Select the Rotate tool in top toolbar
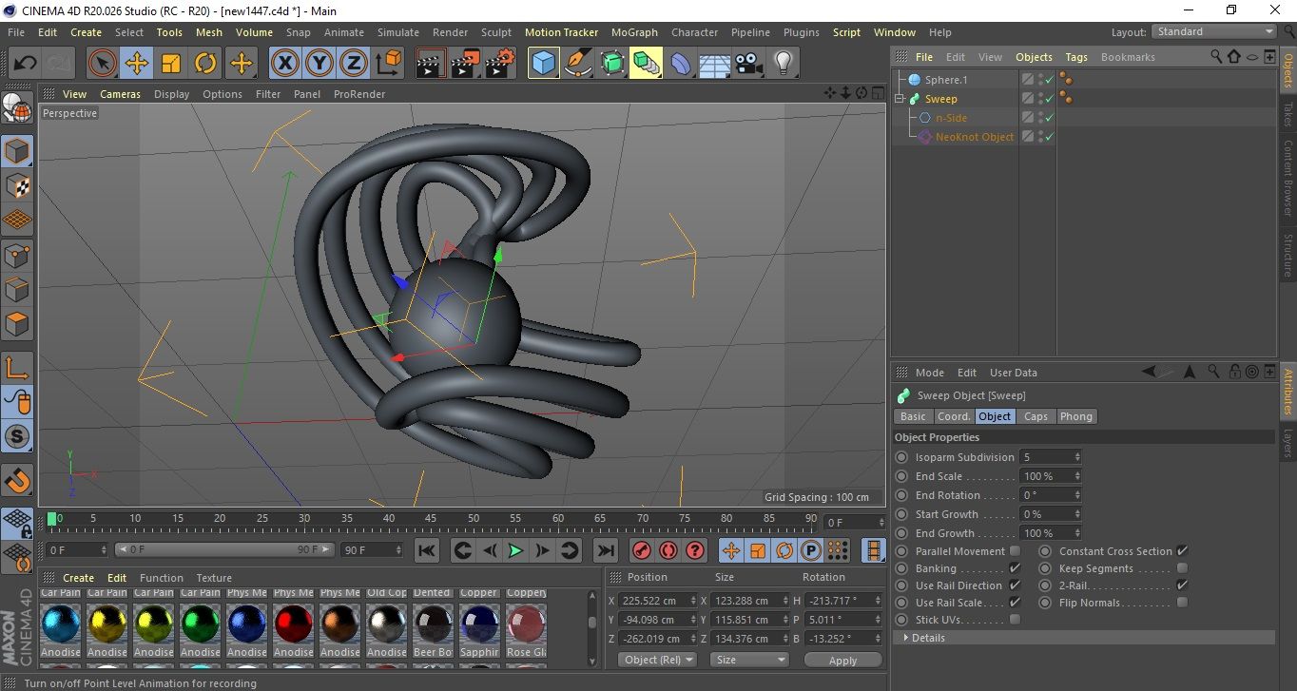 click(205, 64)
